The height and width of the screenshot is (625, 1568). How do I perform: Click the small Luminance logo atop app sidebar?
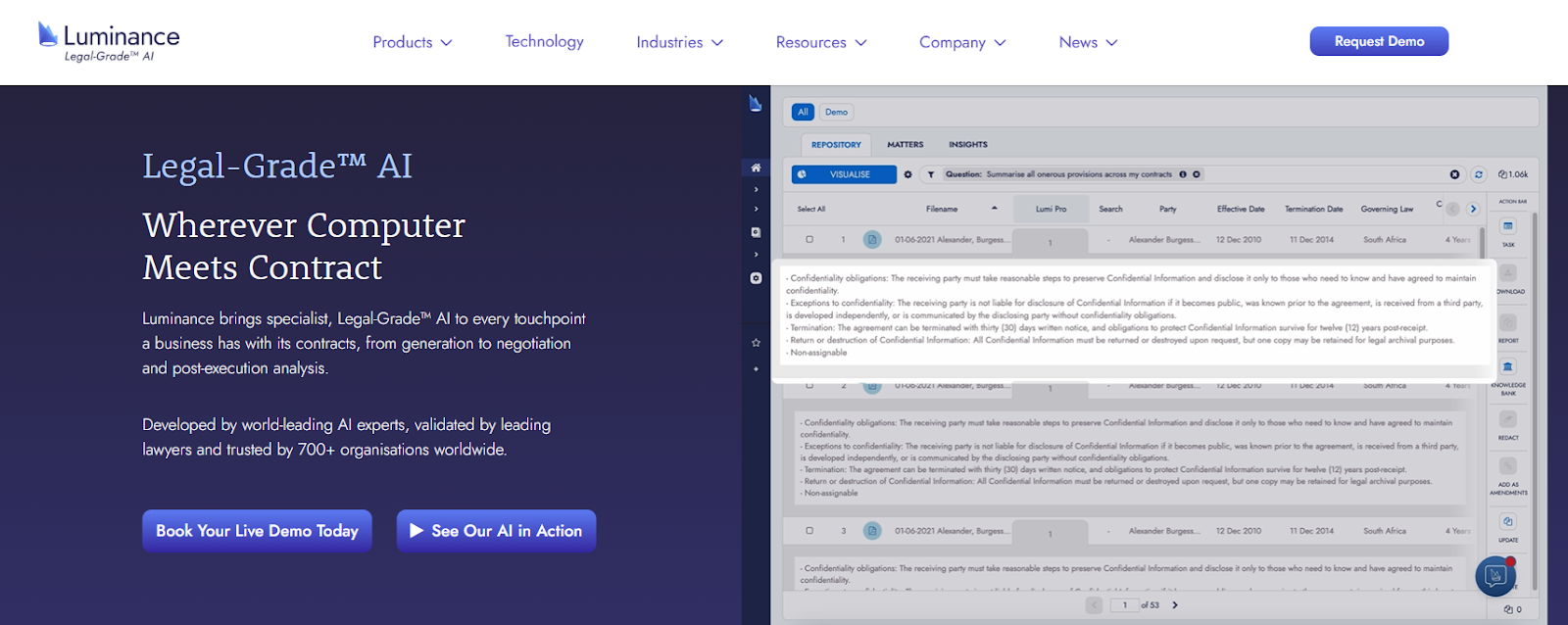coord(755,103)
